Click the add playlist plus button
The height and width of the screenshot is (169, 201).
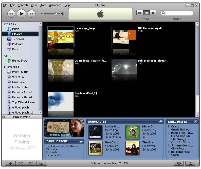10,163
